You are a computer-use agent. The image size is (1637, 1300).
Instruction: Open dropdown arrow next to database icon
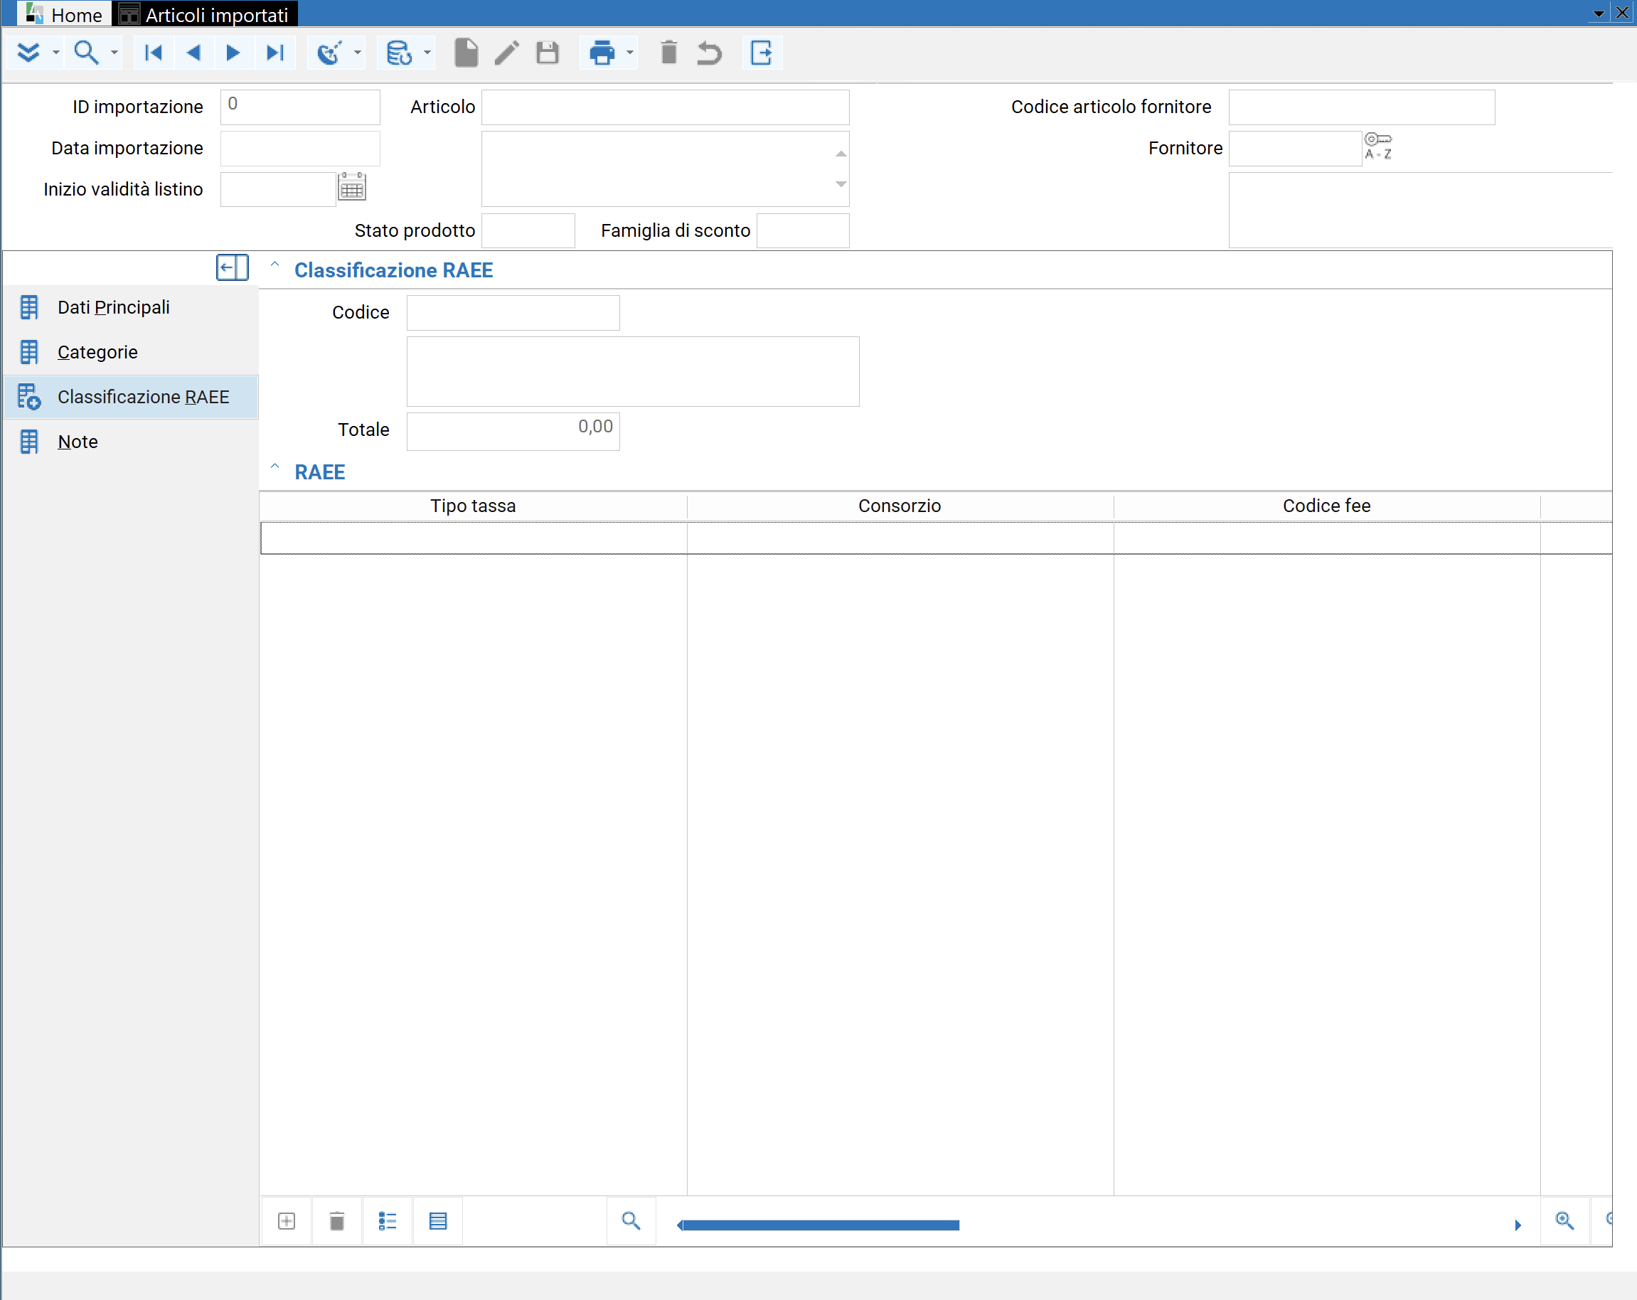[x=427, y=53]
